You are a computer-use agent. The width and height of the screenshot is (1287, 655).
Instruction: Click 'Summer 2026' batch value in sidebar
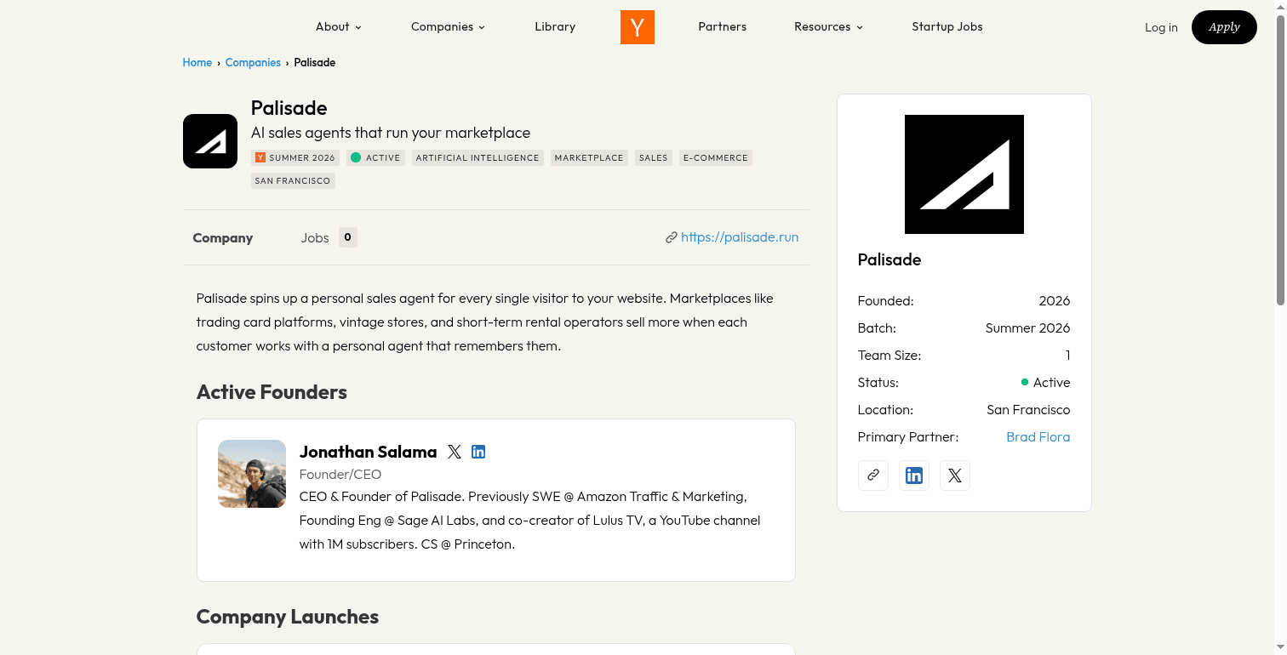point(1027,327)
